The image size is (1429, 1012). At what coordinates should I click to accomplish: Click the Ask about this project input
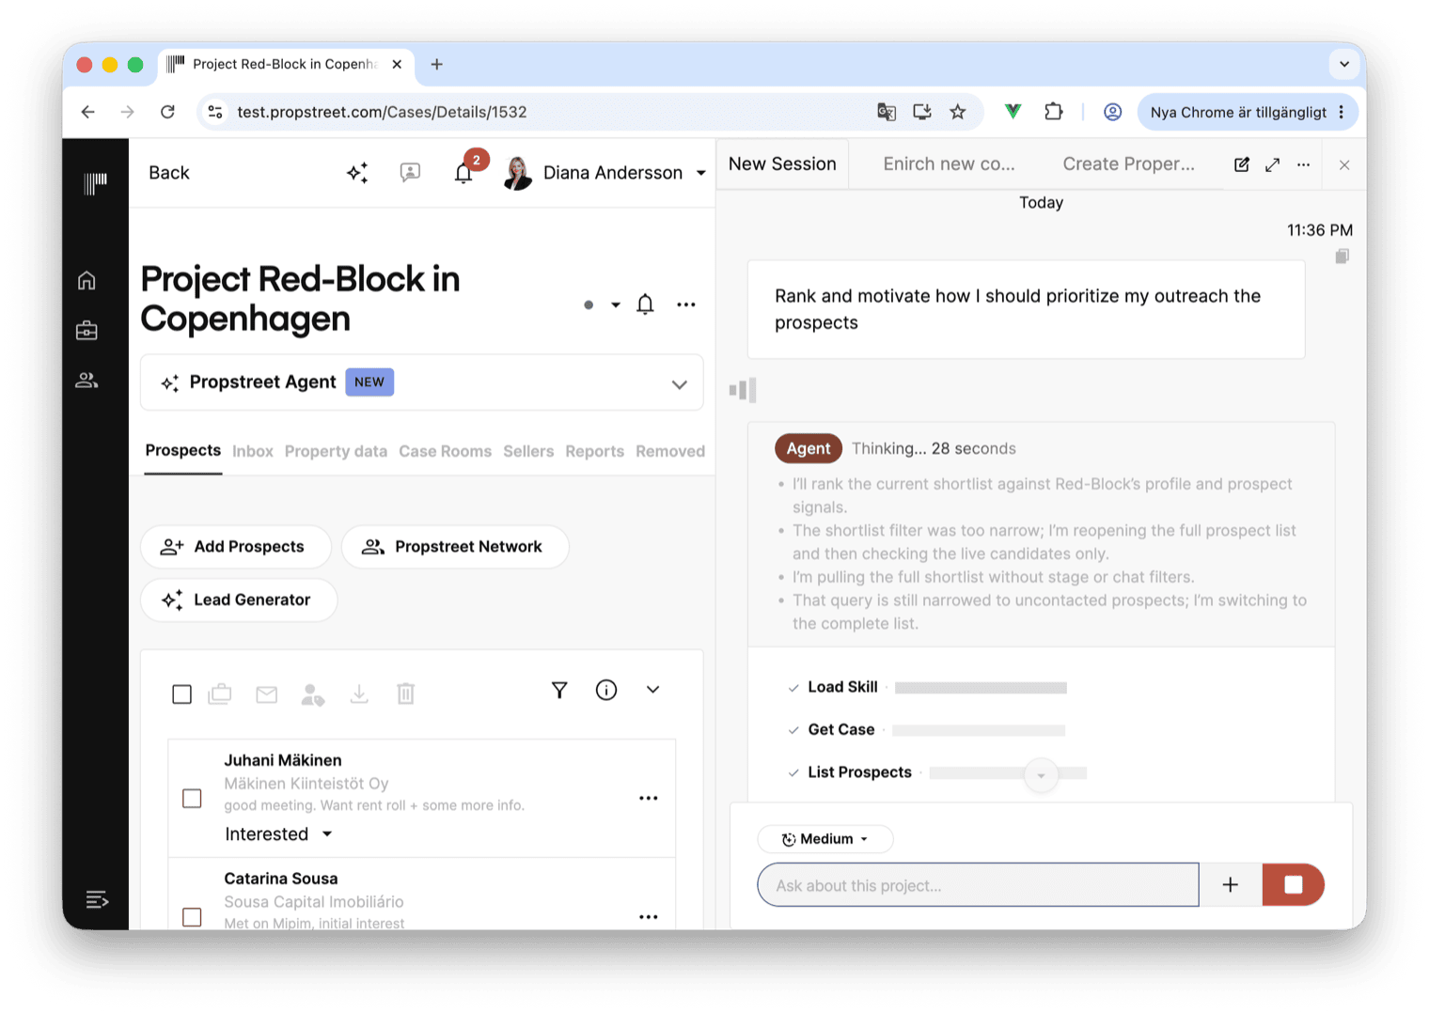point(978,885)
